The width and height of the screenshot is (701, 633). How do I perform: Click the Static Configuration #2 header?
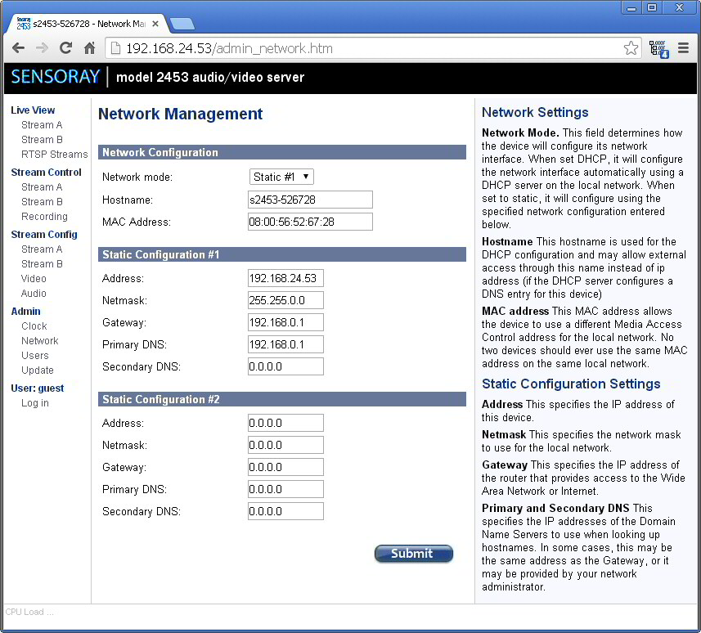coord(282,399)
